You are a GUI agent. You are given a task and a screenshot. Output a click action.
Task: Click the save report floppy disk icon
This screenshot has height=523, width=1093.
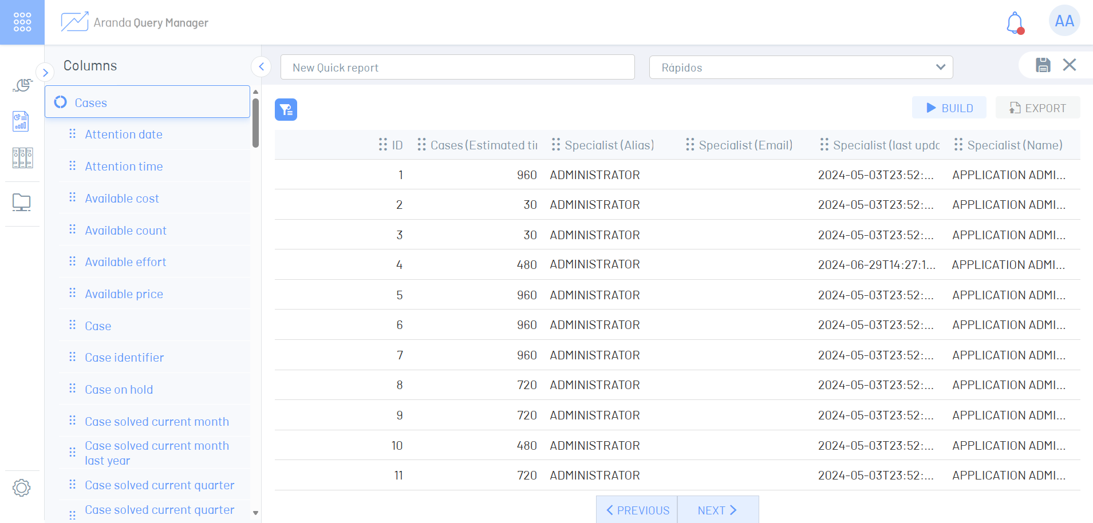coord(1043,65)
